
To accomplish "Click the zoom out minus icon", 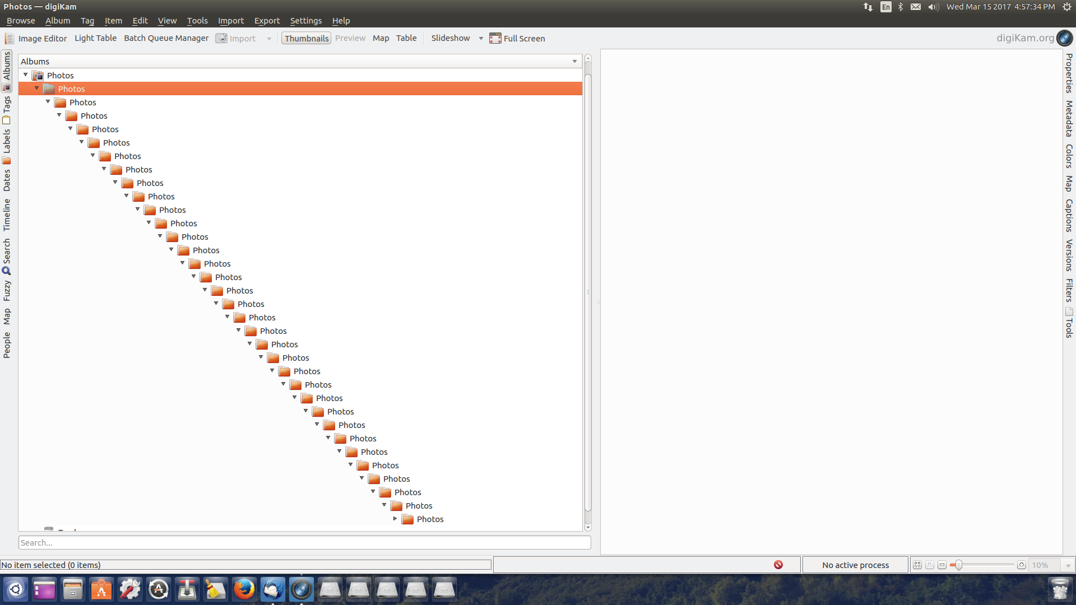I will pos(942,565).
